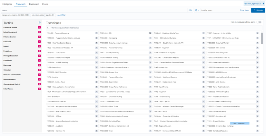Click the agent.id: 001 filter pill
Screen dimensions: 266x136
(x=50, y=15)
